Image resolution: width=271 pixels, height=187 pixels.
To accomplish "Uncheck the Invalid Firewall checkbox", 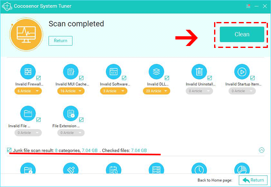I will pyautogui.click(x=39, y=78).
